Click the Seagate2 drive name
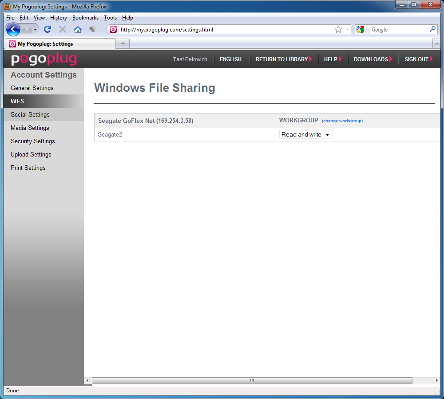 coord(110,135)
